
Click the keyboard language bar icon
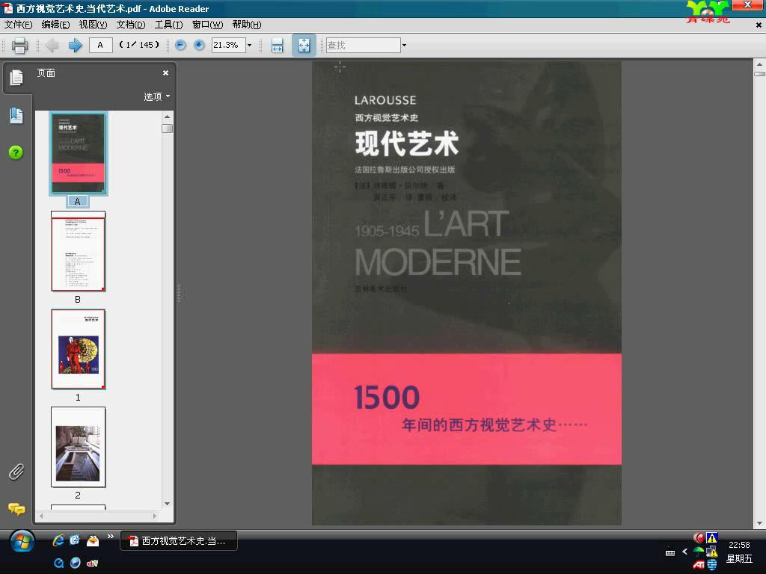coord(670,552)
